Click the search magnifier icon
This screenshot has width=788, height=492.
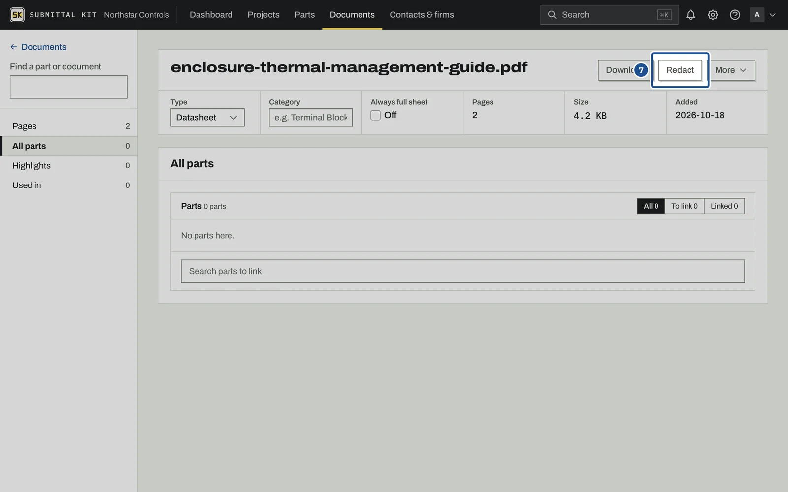(x=552, y=15)
